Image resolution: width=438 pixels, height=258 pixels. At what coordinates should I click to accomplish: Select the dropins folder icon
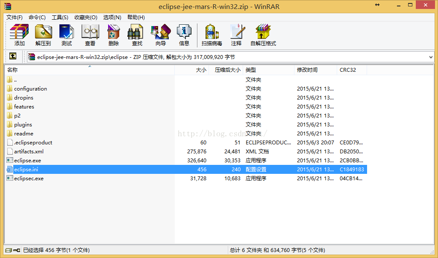[9, 97]
